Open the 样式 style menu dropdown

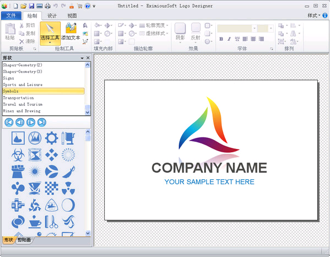[313, 15]
